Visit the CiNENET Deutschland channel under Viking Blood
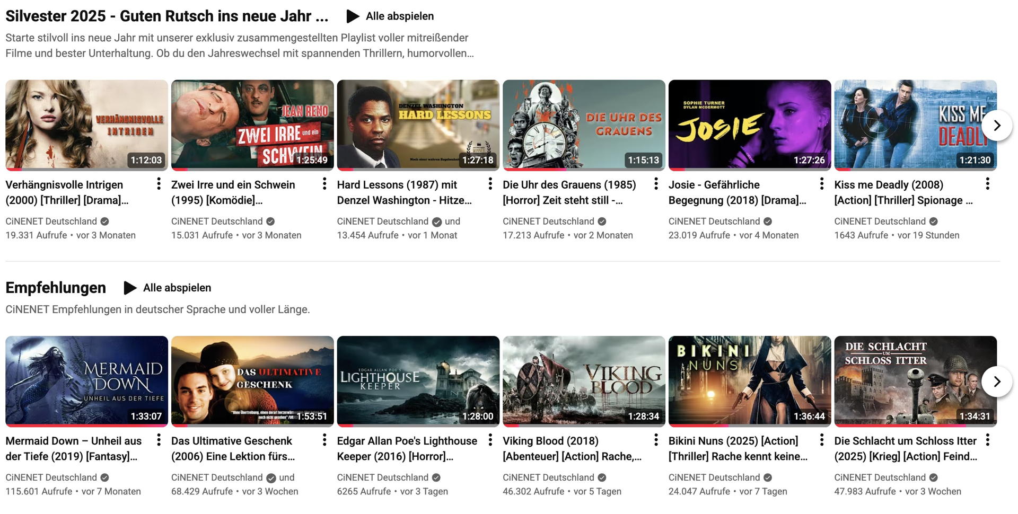1018x514 pixels. (549, 477)
